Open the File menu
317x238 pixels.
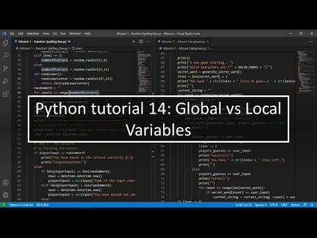(x=12, y=34)
